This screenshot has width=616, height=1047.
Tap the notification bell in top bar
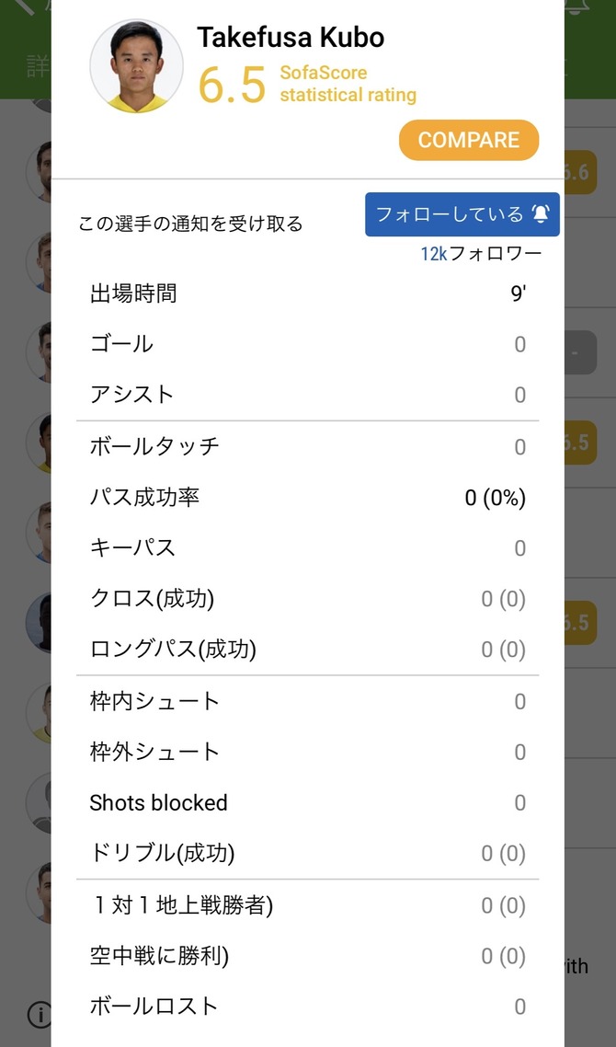576,6
